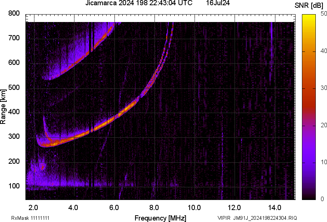This screenshot has width=327, height=222.
Task: Click the 100 range tick label
Action: [14, 186]
